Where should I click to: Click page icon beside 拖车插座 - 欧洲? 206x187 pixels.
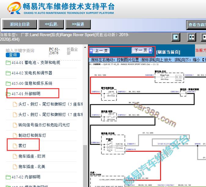click(x=15, y=156)
